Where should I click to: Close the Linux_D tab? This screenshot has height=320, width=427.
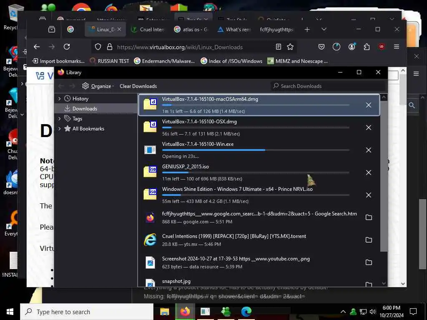point(119,29)
